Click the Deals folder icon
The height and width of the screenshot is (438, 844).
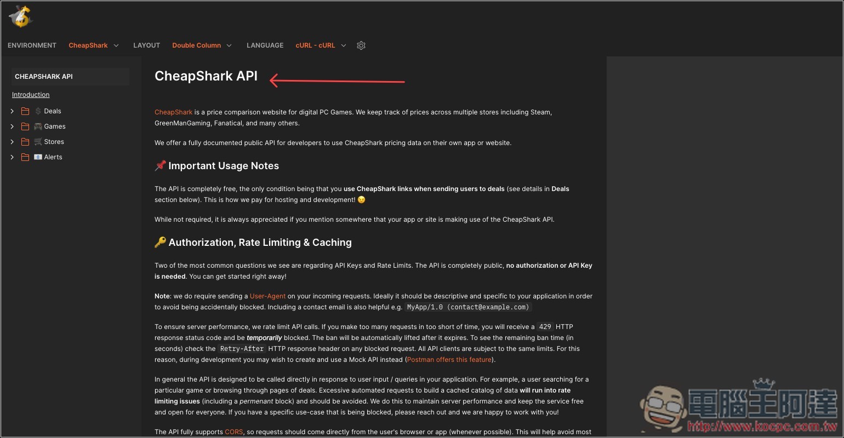click(x=25, y=111)
